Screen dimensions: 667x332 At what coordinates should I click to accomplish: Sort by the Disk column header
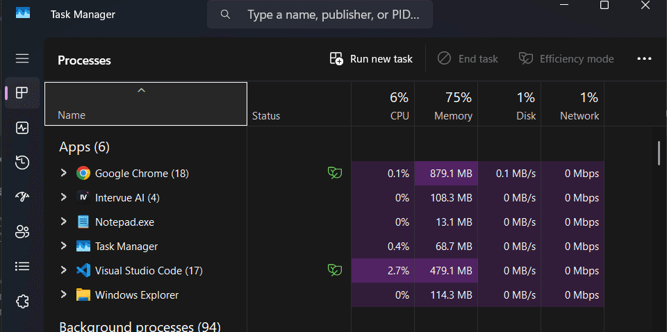coord(509,103)
